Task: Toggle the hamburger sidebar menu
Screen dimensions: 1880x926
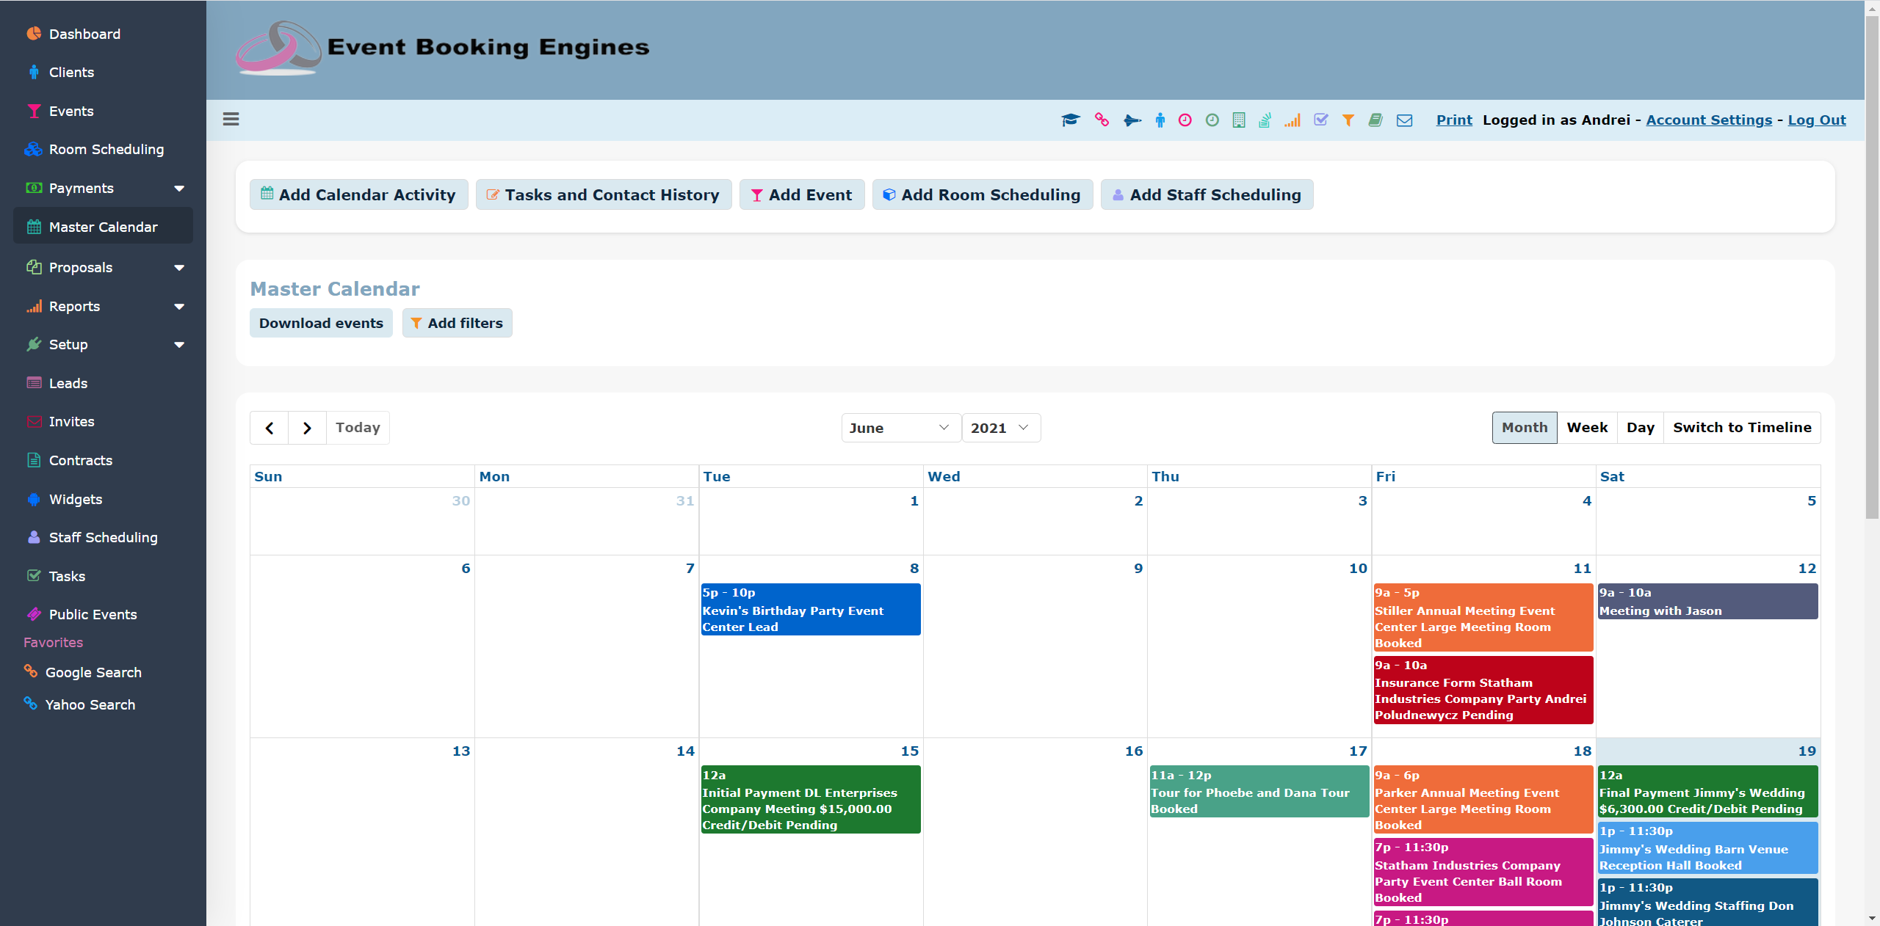Action: [x=231, y=119]
